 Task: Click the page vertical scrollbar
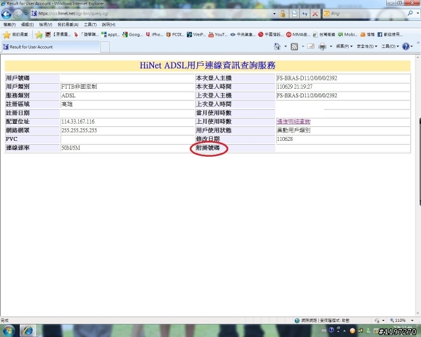pos(418,186)
